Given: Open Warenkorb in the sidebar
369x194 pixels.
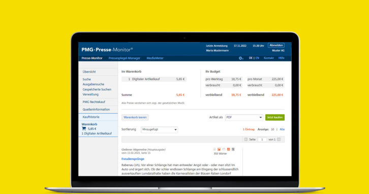Looking at the screenshot, I should point(89,124).
